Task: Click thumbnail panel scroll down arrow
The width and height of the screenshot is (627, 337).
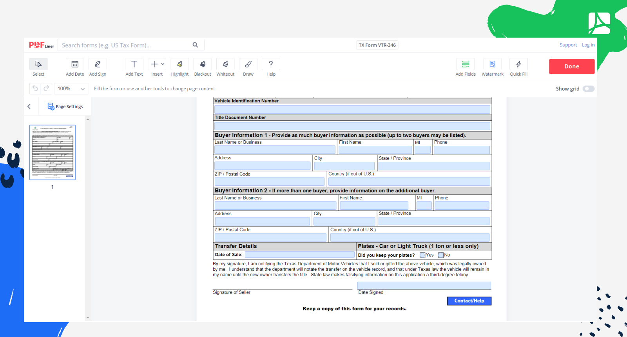Action: point(88,318)
